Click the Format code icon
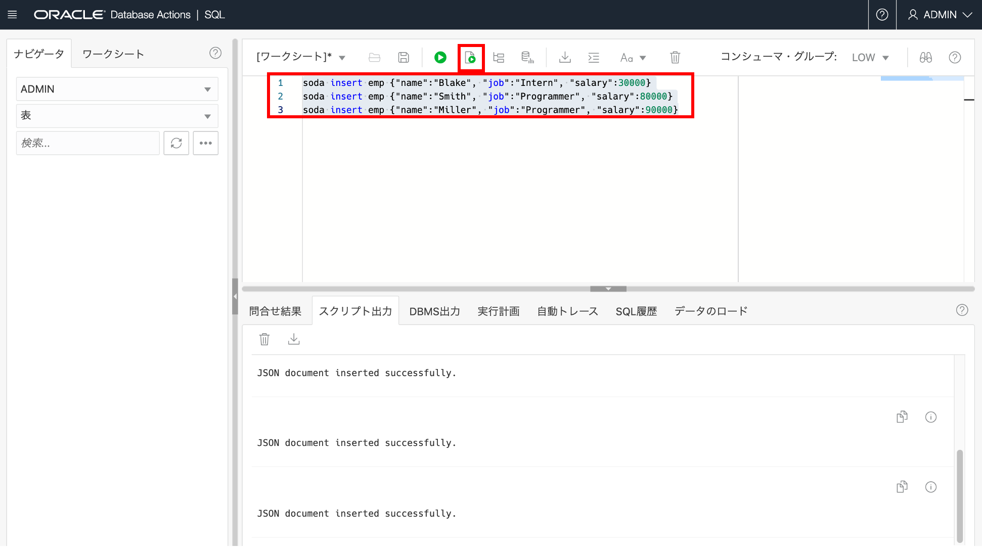 [594, 58]
